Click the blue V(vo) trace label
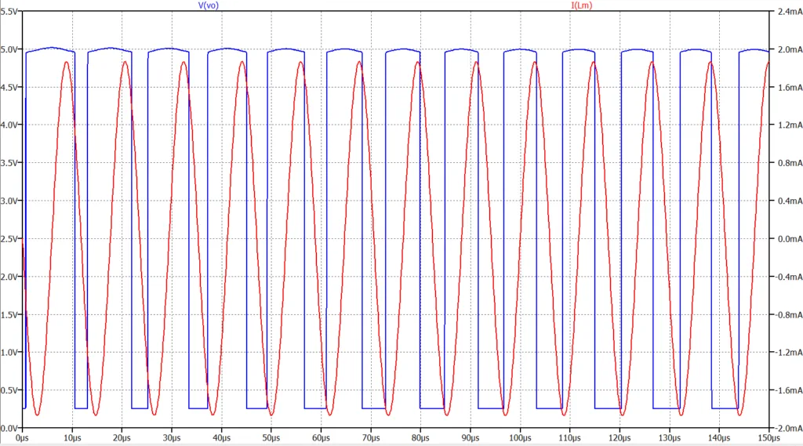The height and width of the screenshot is (446, 803). click(x=209, y=5)
